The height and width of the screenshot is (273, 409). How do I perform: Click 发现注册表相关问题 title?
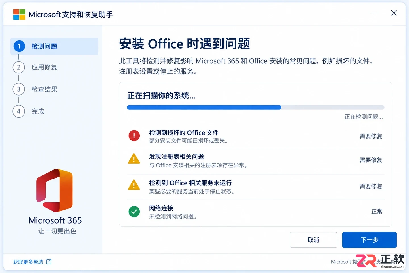point(177,157)
